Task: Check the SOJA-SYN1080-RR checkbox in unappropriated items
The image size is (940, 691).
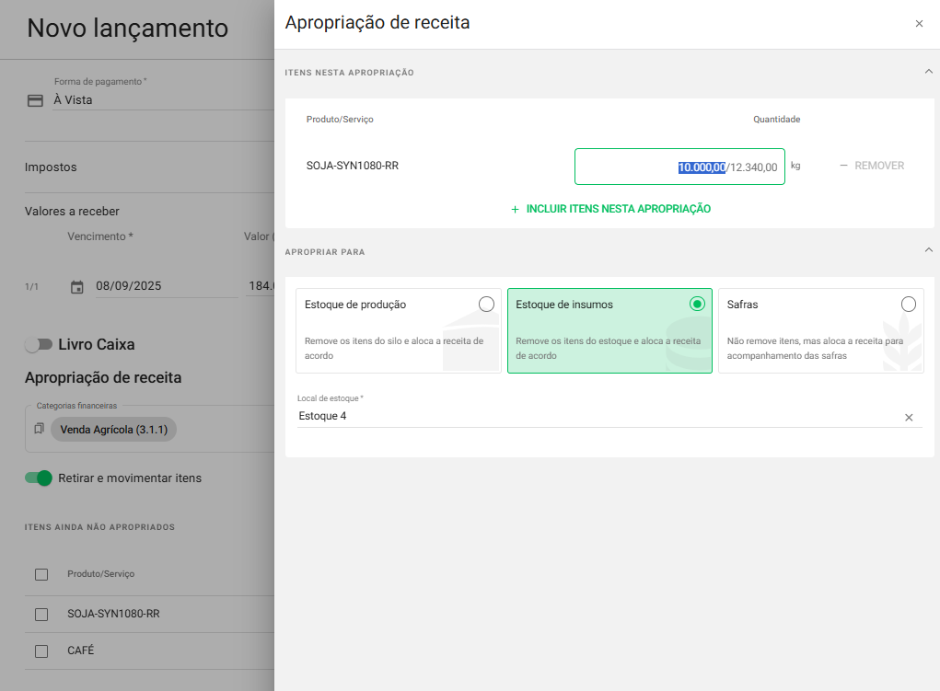Action: coord(41,614)
